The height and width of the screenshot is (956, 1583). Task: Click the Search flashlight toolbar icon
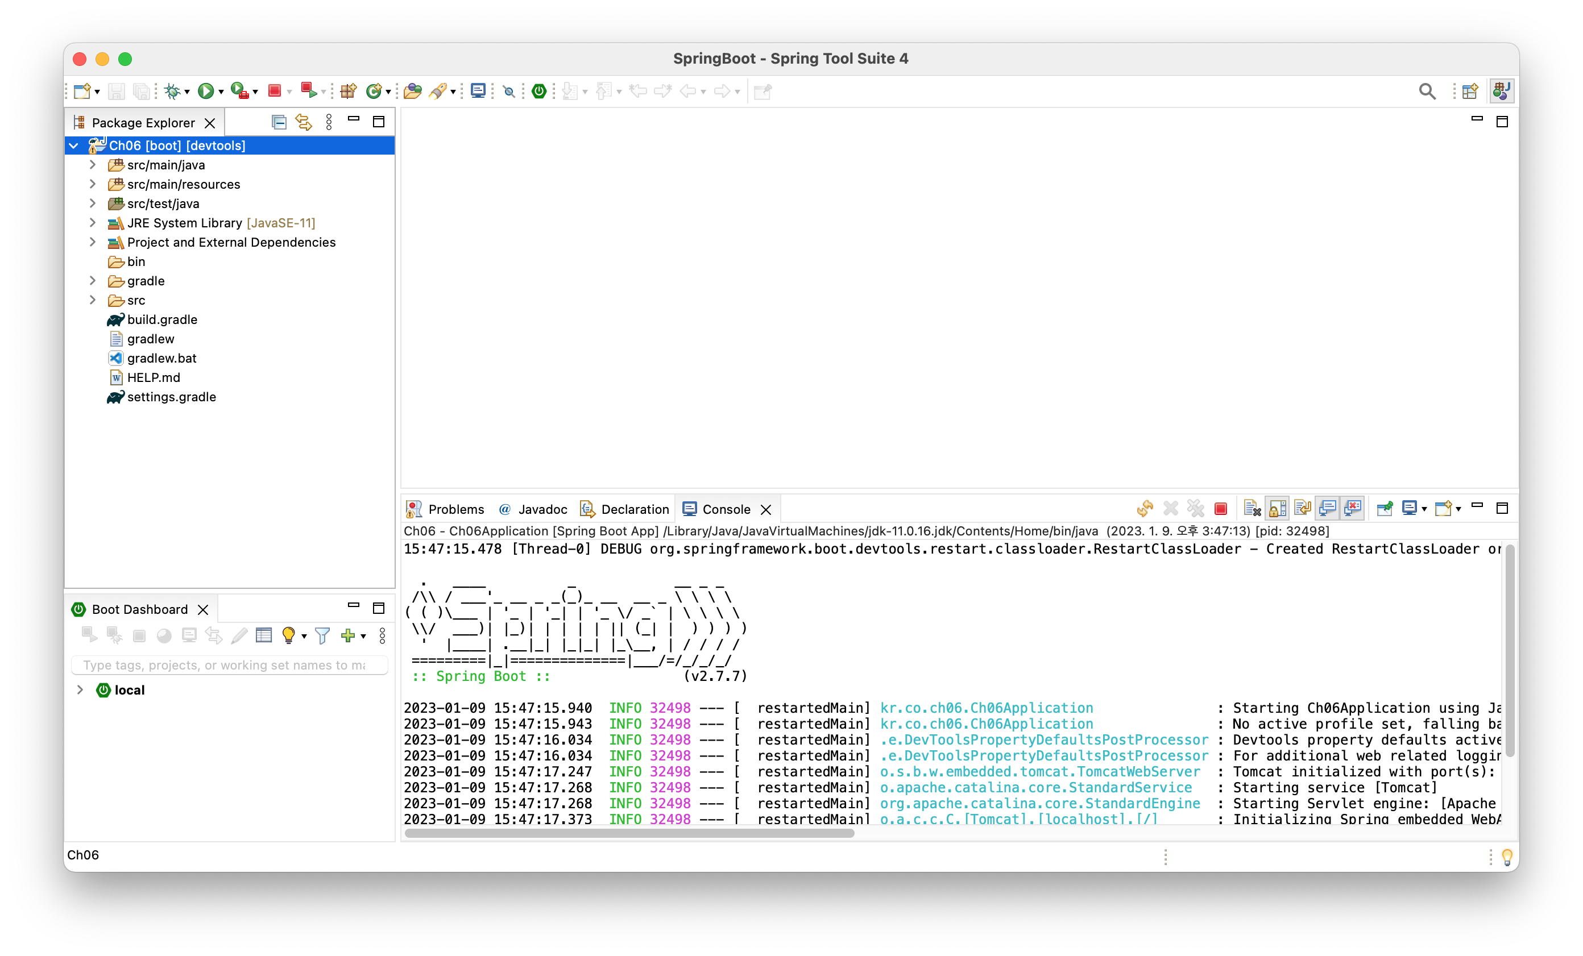pos(438,91)
